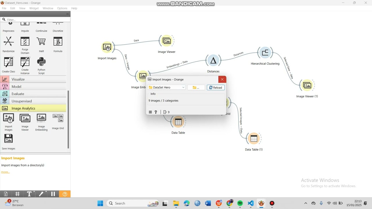The height and width of the screenshot is (209, 372).
Task: Expand the Unsupervised category
Action: pos(33,101)
